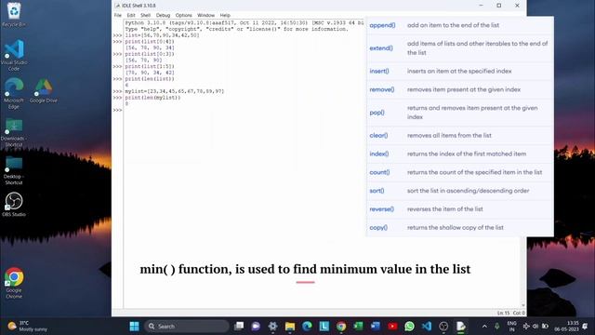The width and height of the screenshot is (595, 335).
Task: Open ENG IN language switcher
Action: [511, 327]
